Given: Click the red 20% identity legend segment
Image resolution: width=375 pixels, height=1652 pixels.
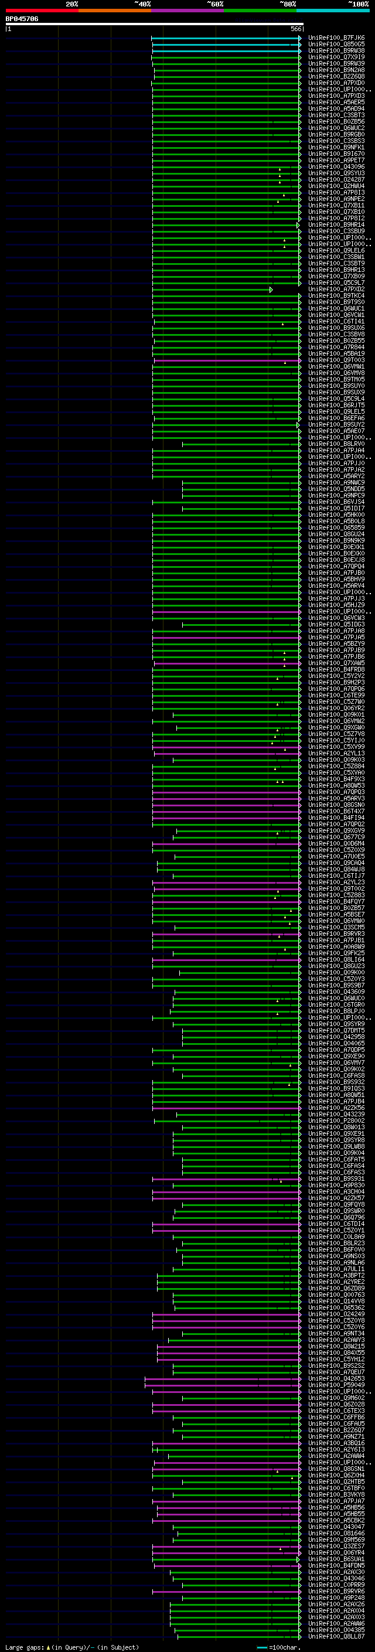Looking at the screenshot, I should coord(42,11).
